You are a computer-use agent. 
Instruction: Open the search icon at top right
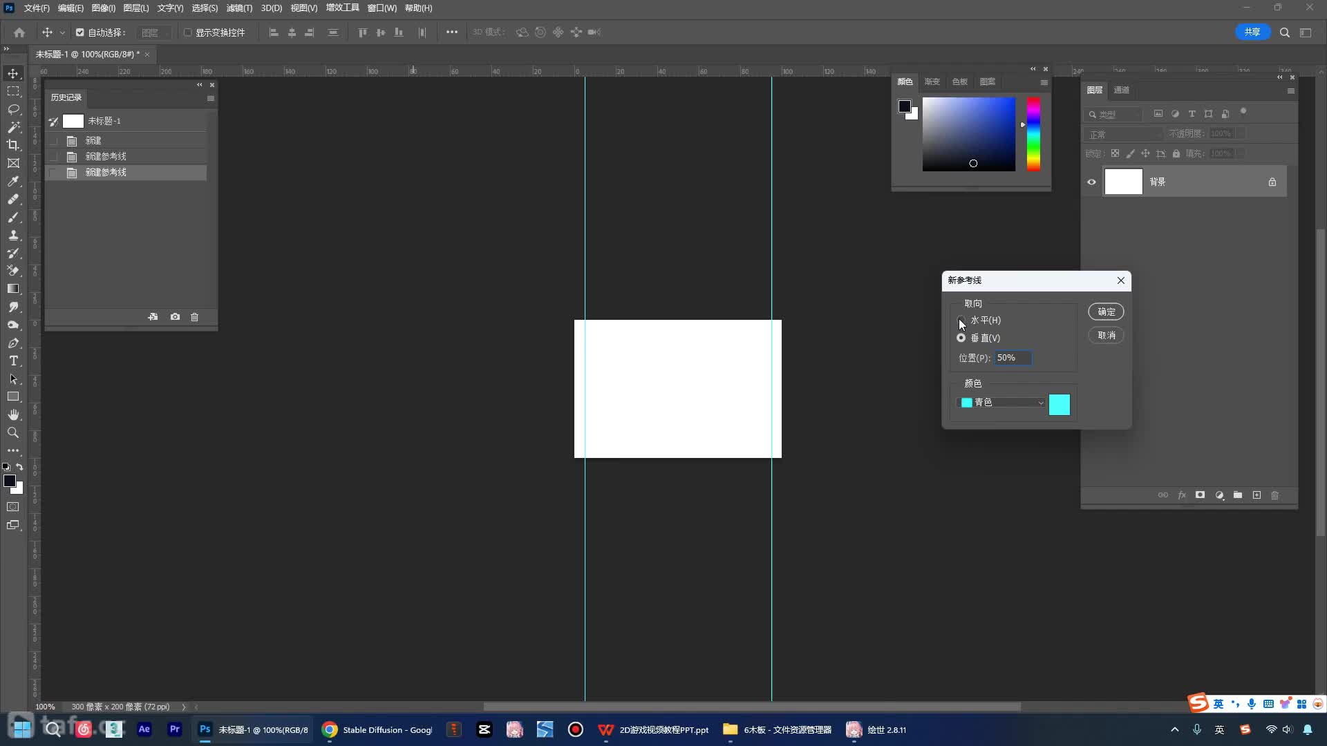1284,32
